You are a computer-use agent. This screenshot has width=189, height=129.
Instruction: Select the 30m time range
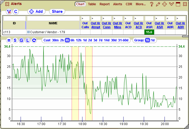[55, 40]
